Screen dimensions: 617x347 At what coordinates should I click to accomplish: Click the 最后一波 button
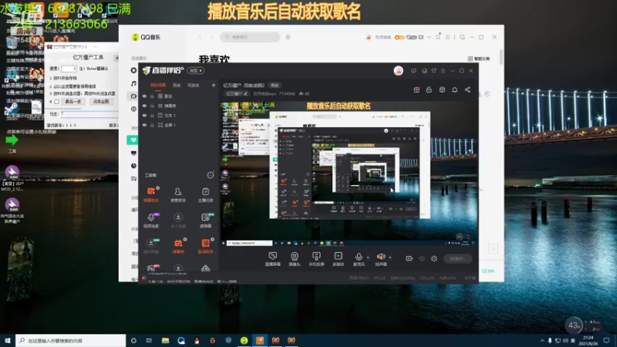tap(72, 102)
